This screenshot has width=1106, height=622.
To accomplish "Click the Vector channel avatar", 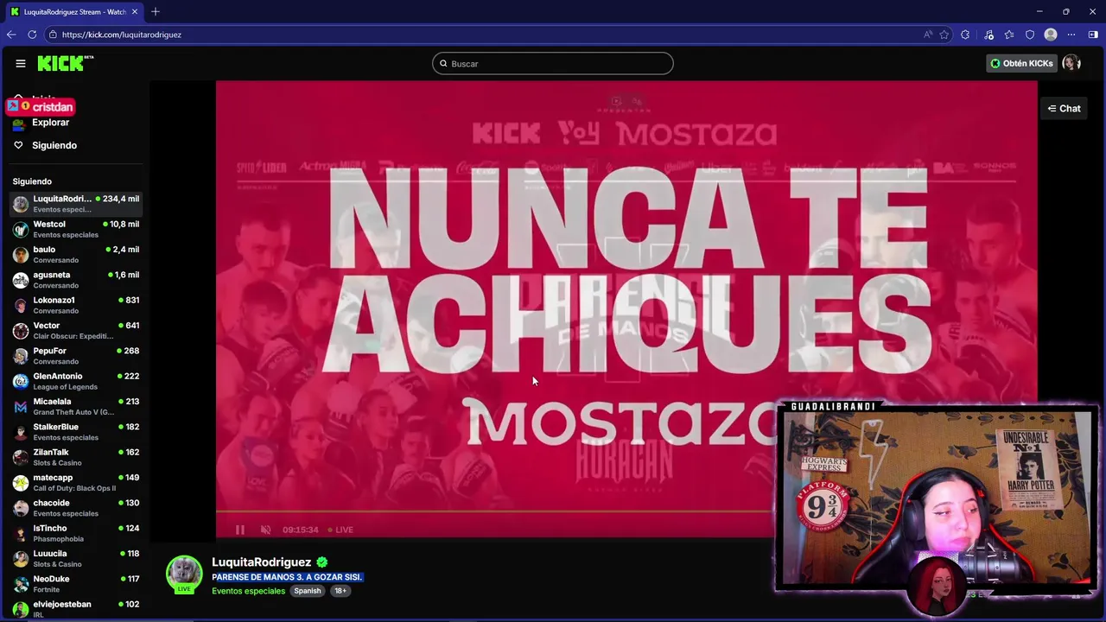I will [x=21, y=330].
